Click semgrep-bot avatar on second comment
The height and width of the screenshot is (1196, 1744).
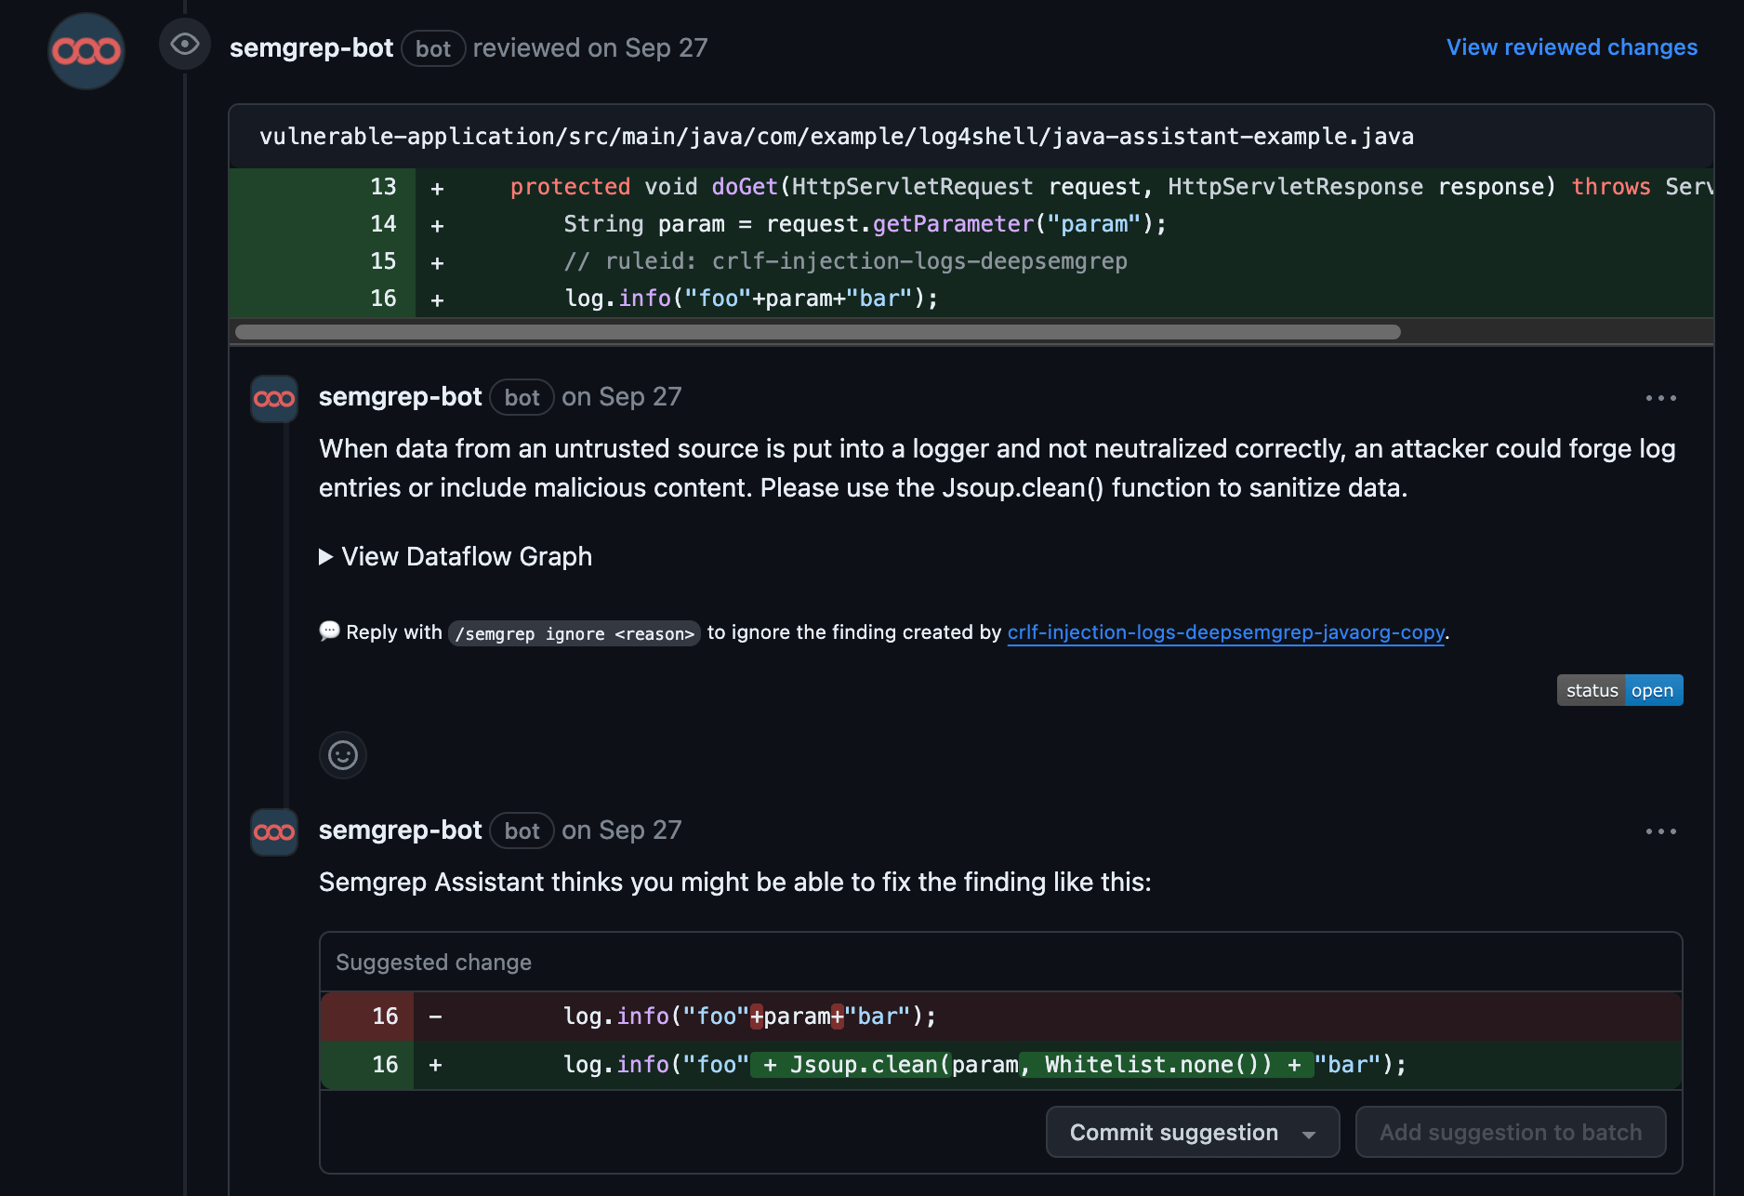[274, 832]
